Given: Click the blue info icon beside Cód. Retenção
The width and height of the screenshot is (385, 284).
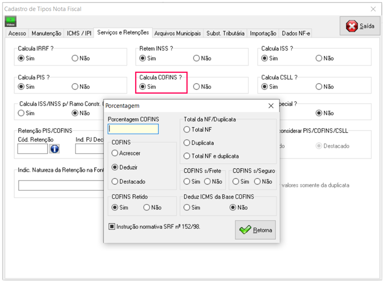Looking at the screenshot, I should 54,149.
